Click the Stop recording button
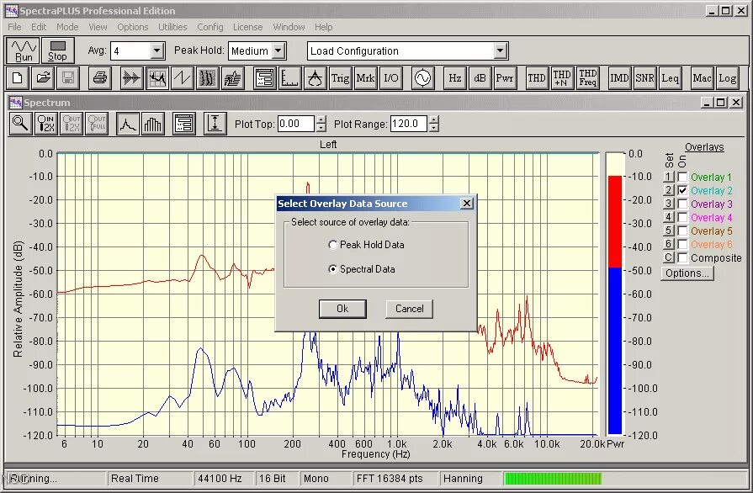Screen dimensions: 753x493 click(57, 50)
